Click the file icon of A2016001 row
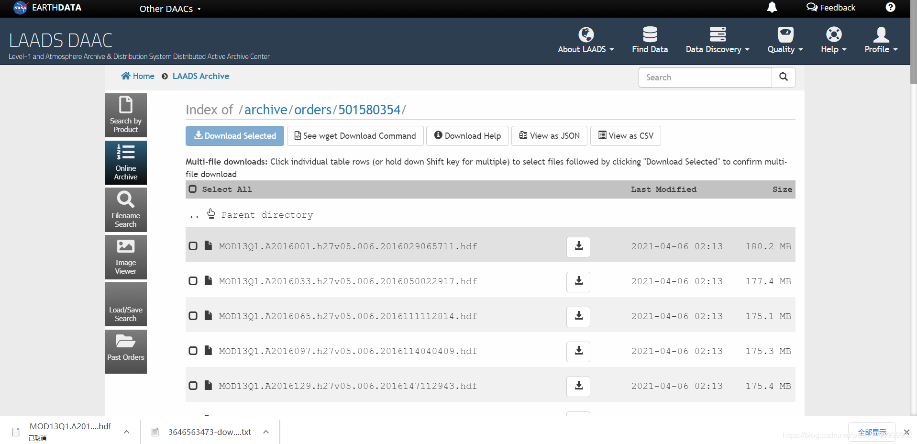Screen dimensions: 917x444 208,245
